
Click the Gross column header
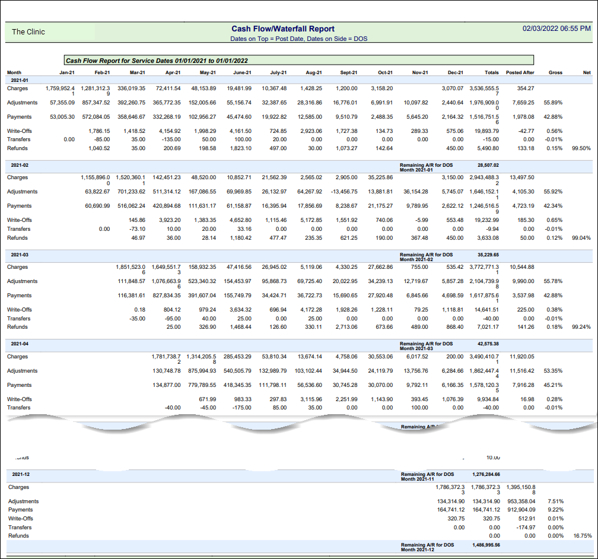[555, 72]
